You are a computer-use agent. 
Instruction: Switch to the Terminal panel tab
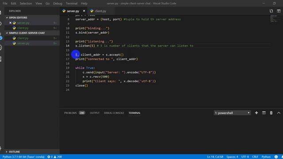134,113
